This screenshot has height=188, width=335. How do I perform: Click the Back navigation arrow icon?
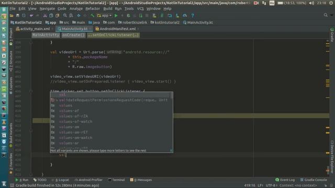(79, 16)
